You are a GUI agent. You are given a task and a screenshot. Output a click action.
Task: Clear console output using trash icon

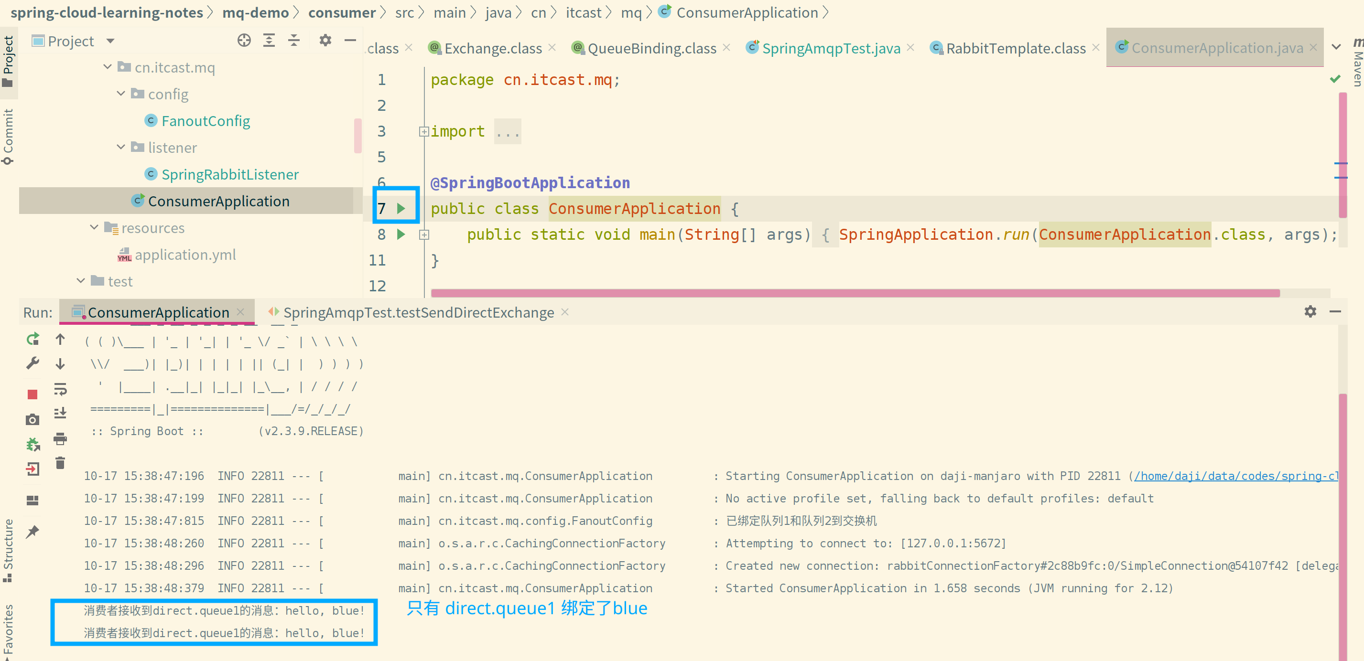(x=60, y=462)
